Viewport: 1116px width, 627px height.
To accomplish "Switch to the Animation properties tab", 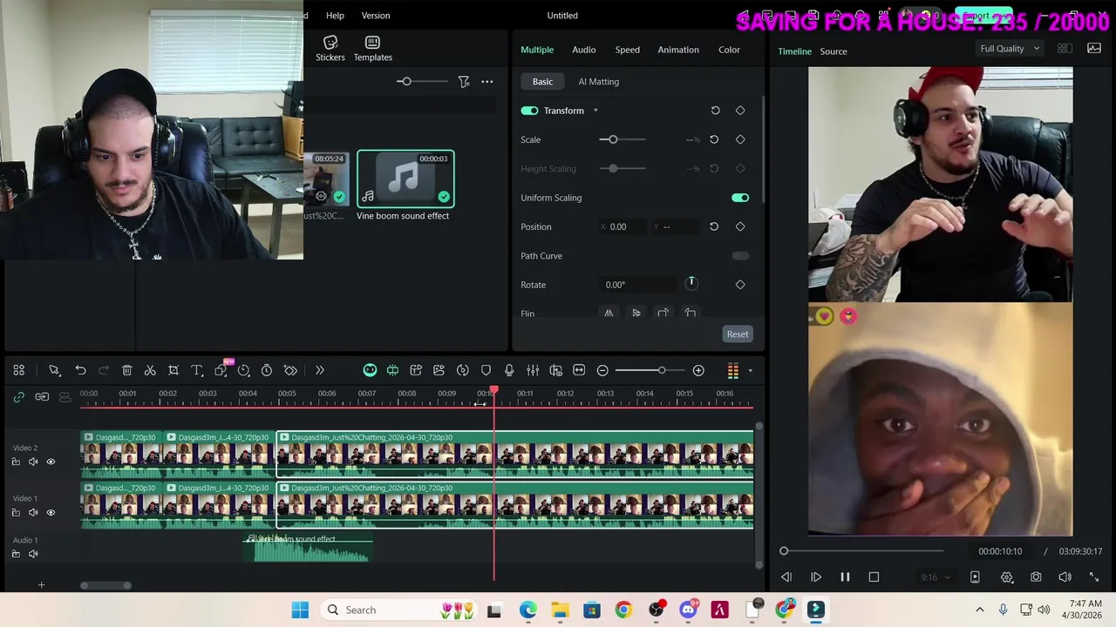I will point(678,50).
